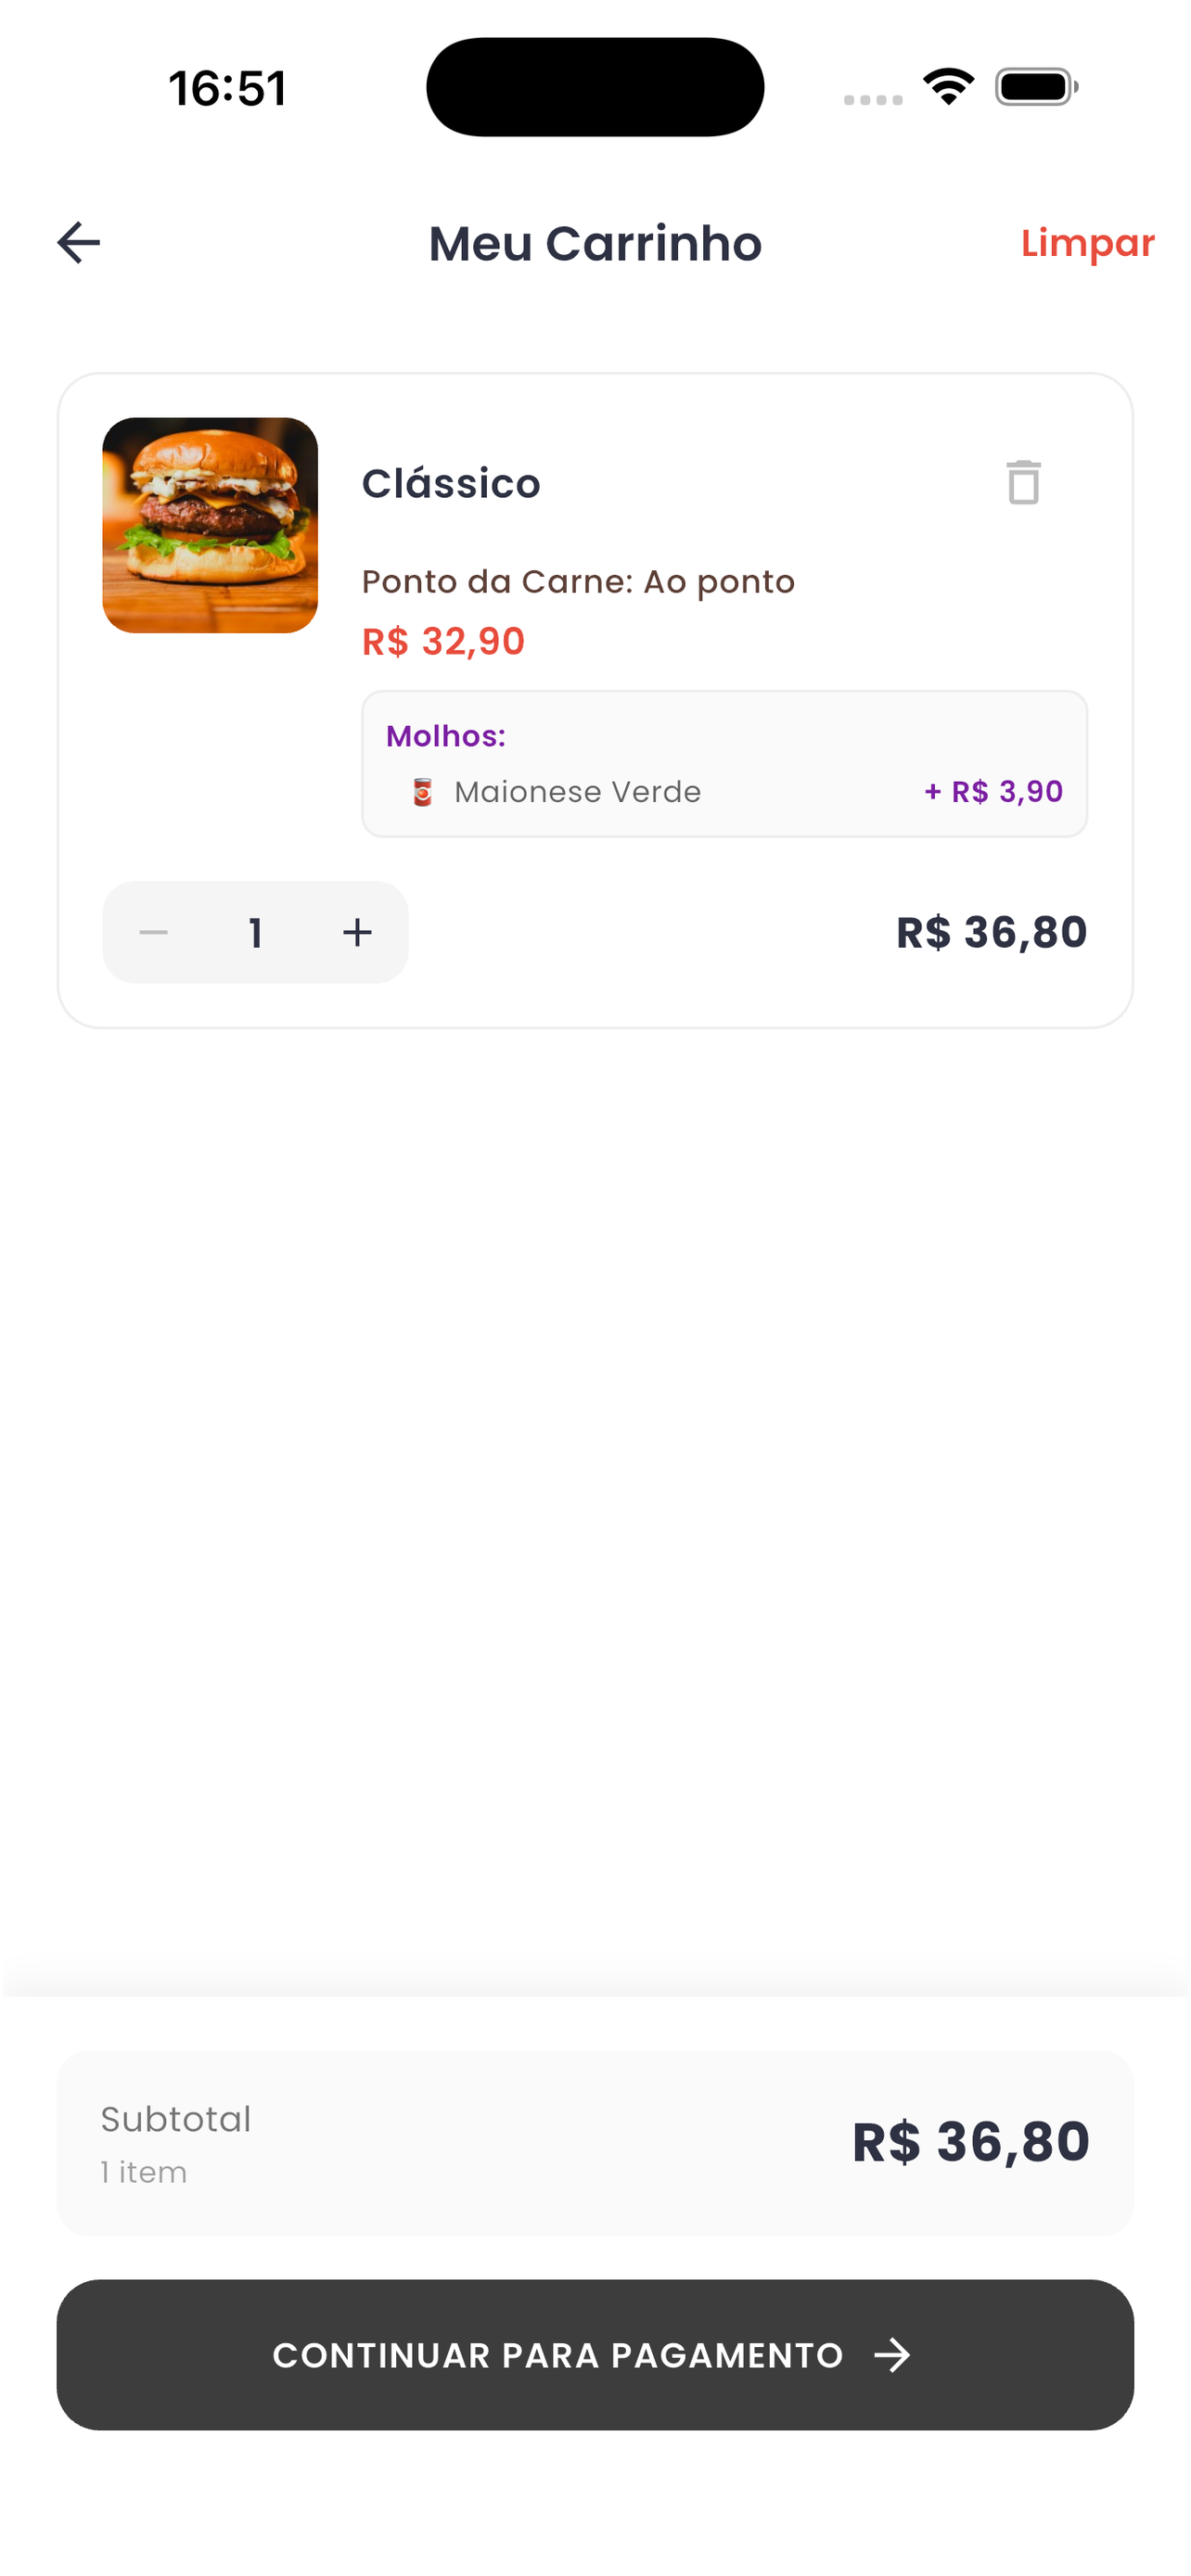Go back using the arrow icon
Viewport: 1191px width, 2576px height.
coord(79,243)
